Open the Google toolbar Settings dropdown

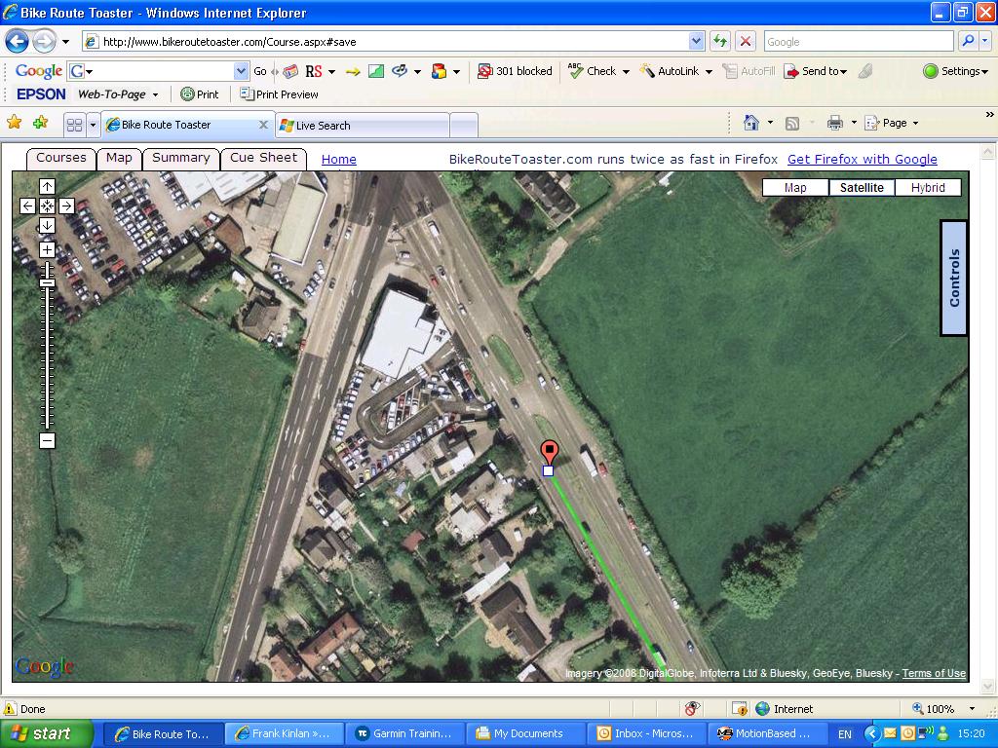tap(955, 71)
